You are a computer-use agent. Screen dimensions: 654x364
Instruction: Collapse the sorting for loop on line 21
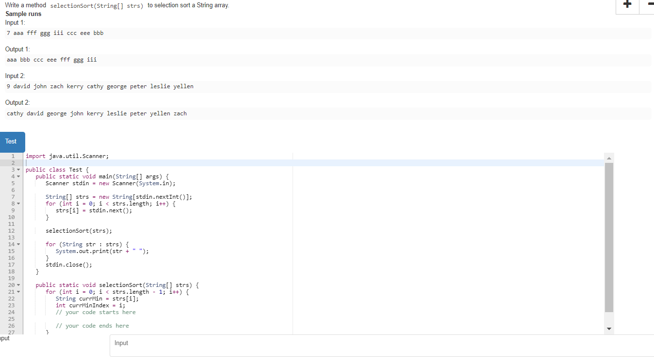tap(18, 292)
